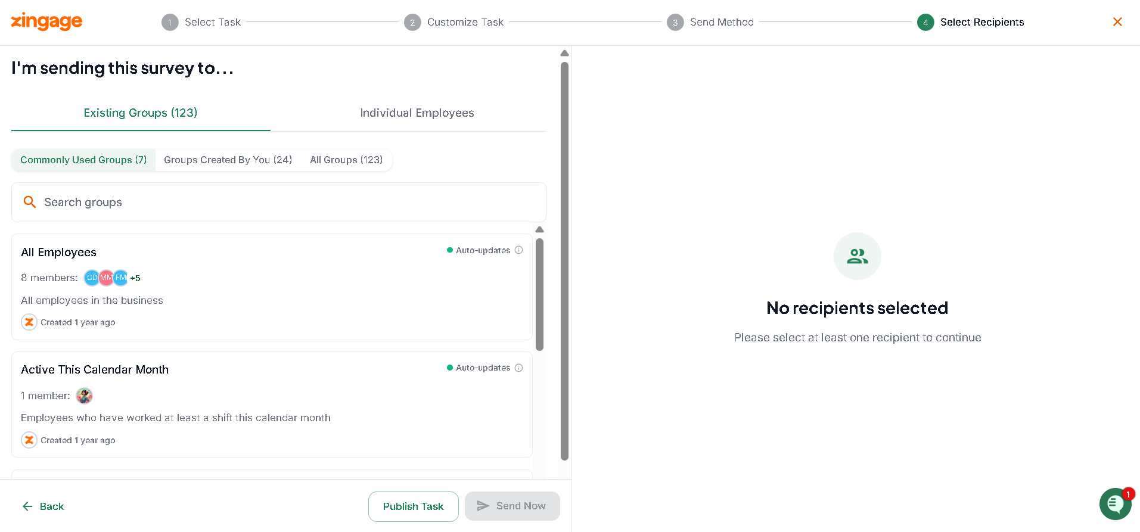Click the Send Now button
Viewport: 1140px width, 532px height.
click(x=512, y=506)
